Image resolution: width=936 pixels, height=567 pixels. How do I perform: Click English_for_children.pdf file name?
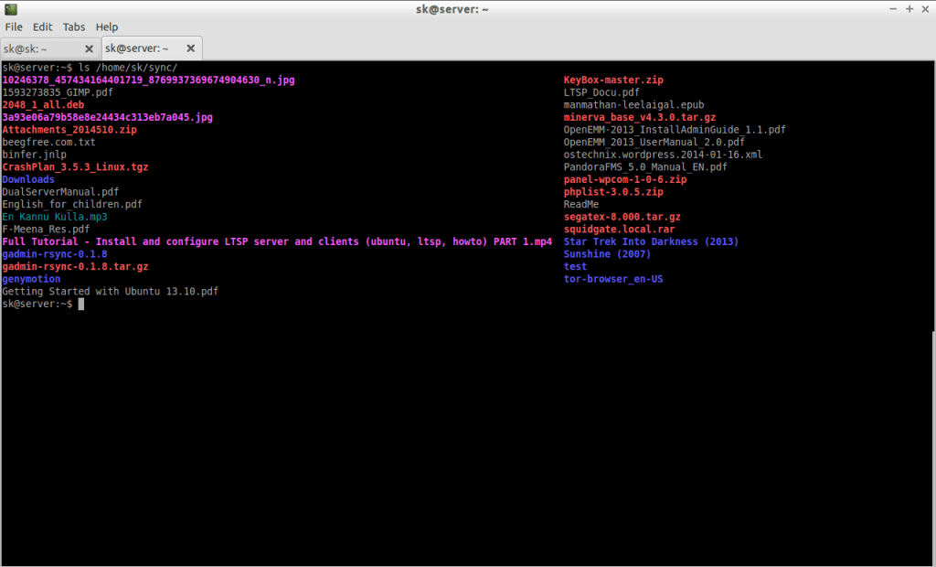coord(72,204)
